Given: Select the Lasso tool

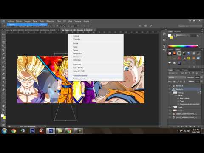Looking at the screenshot, I should (x=3, y=42).
